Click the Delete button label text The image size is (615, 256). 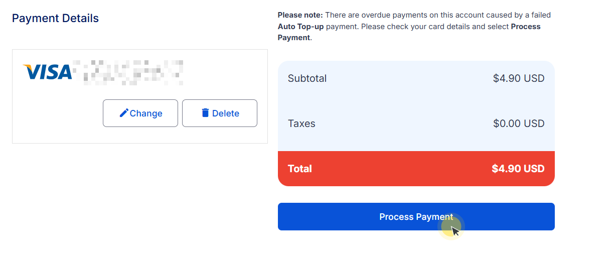coord(226,113)
